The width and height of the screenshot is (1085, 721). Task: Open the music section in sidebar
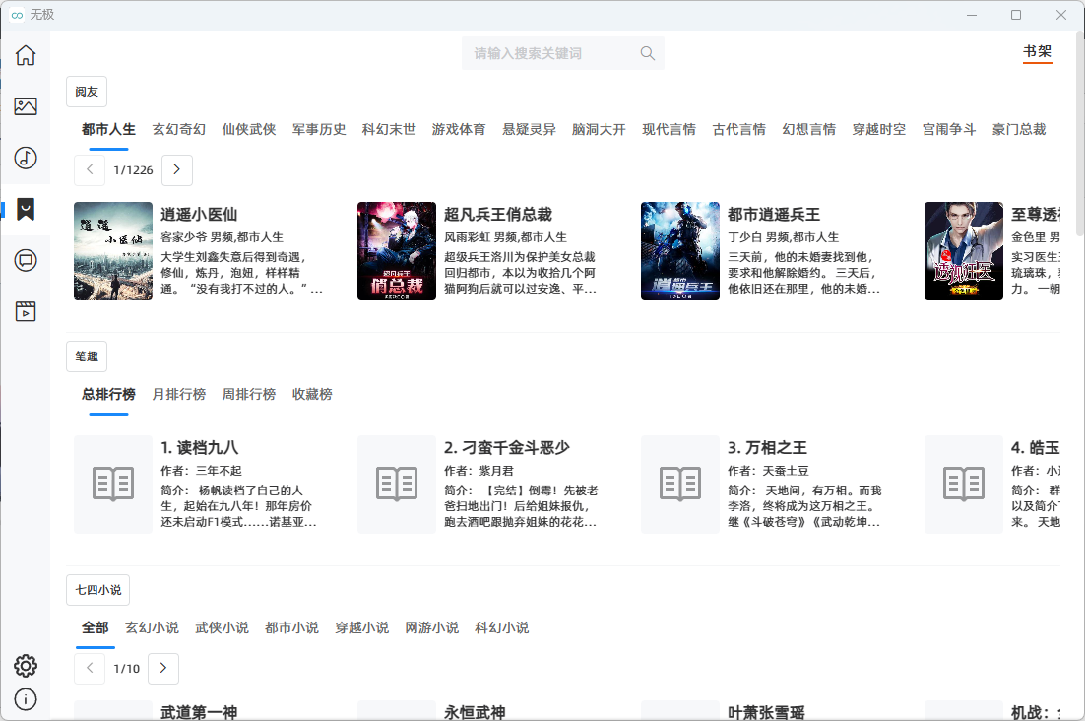point(26,158)
